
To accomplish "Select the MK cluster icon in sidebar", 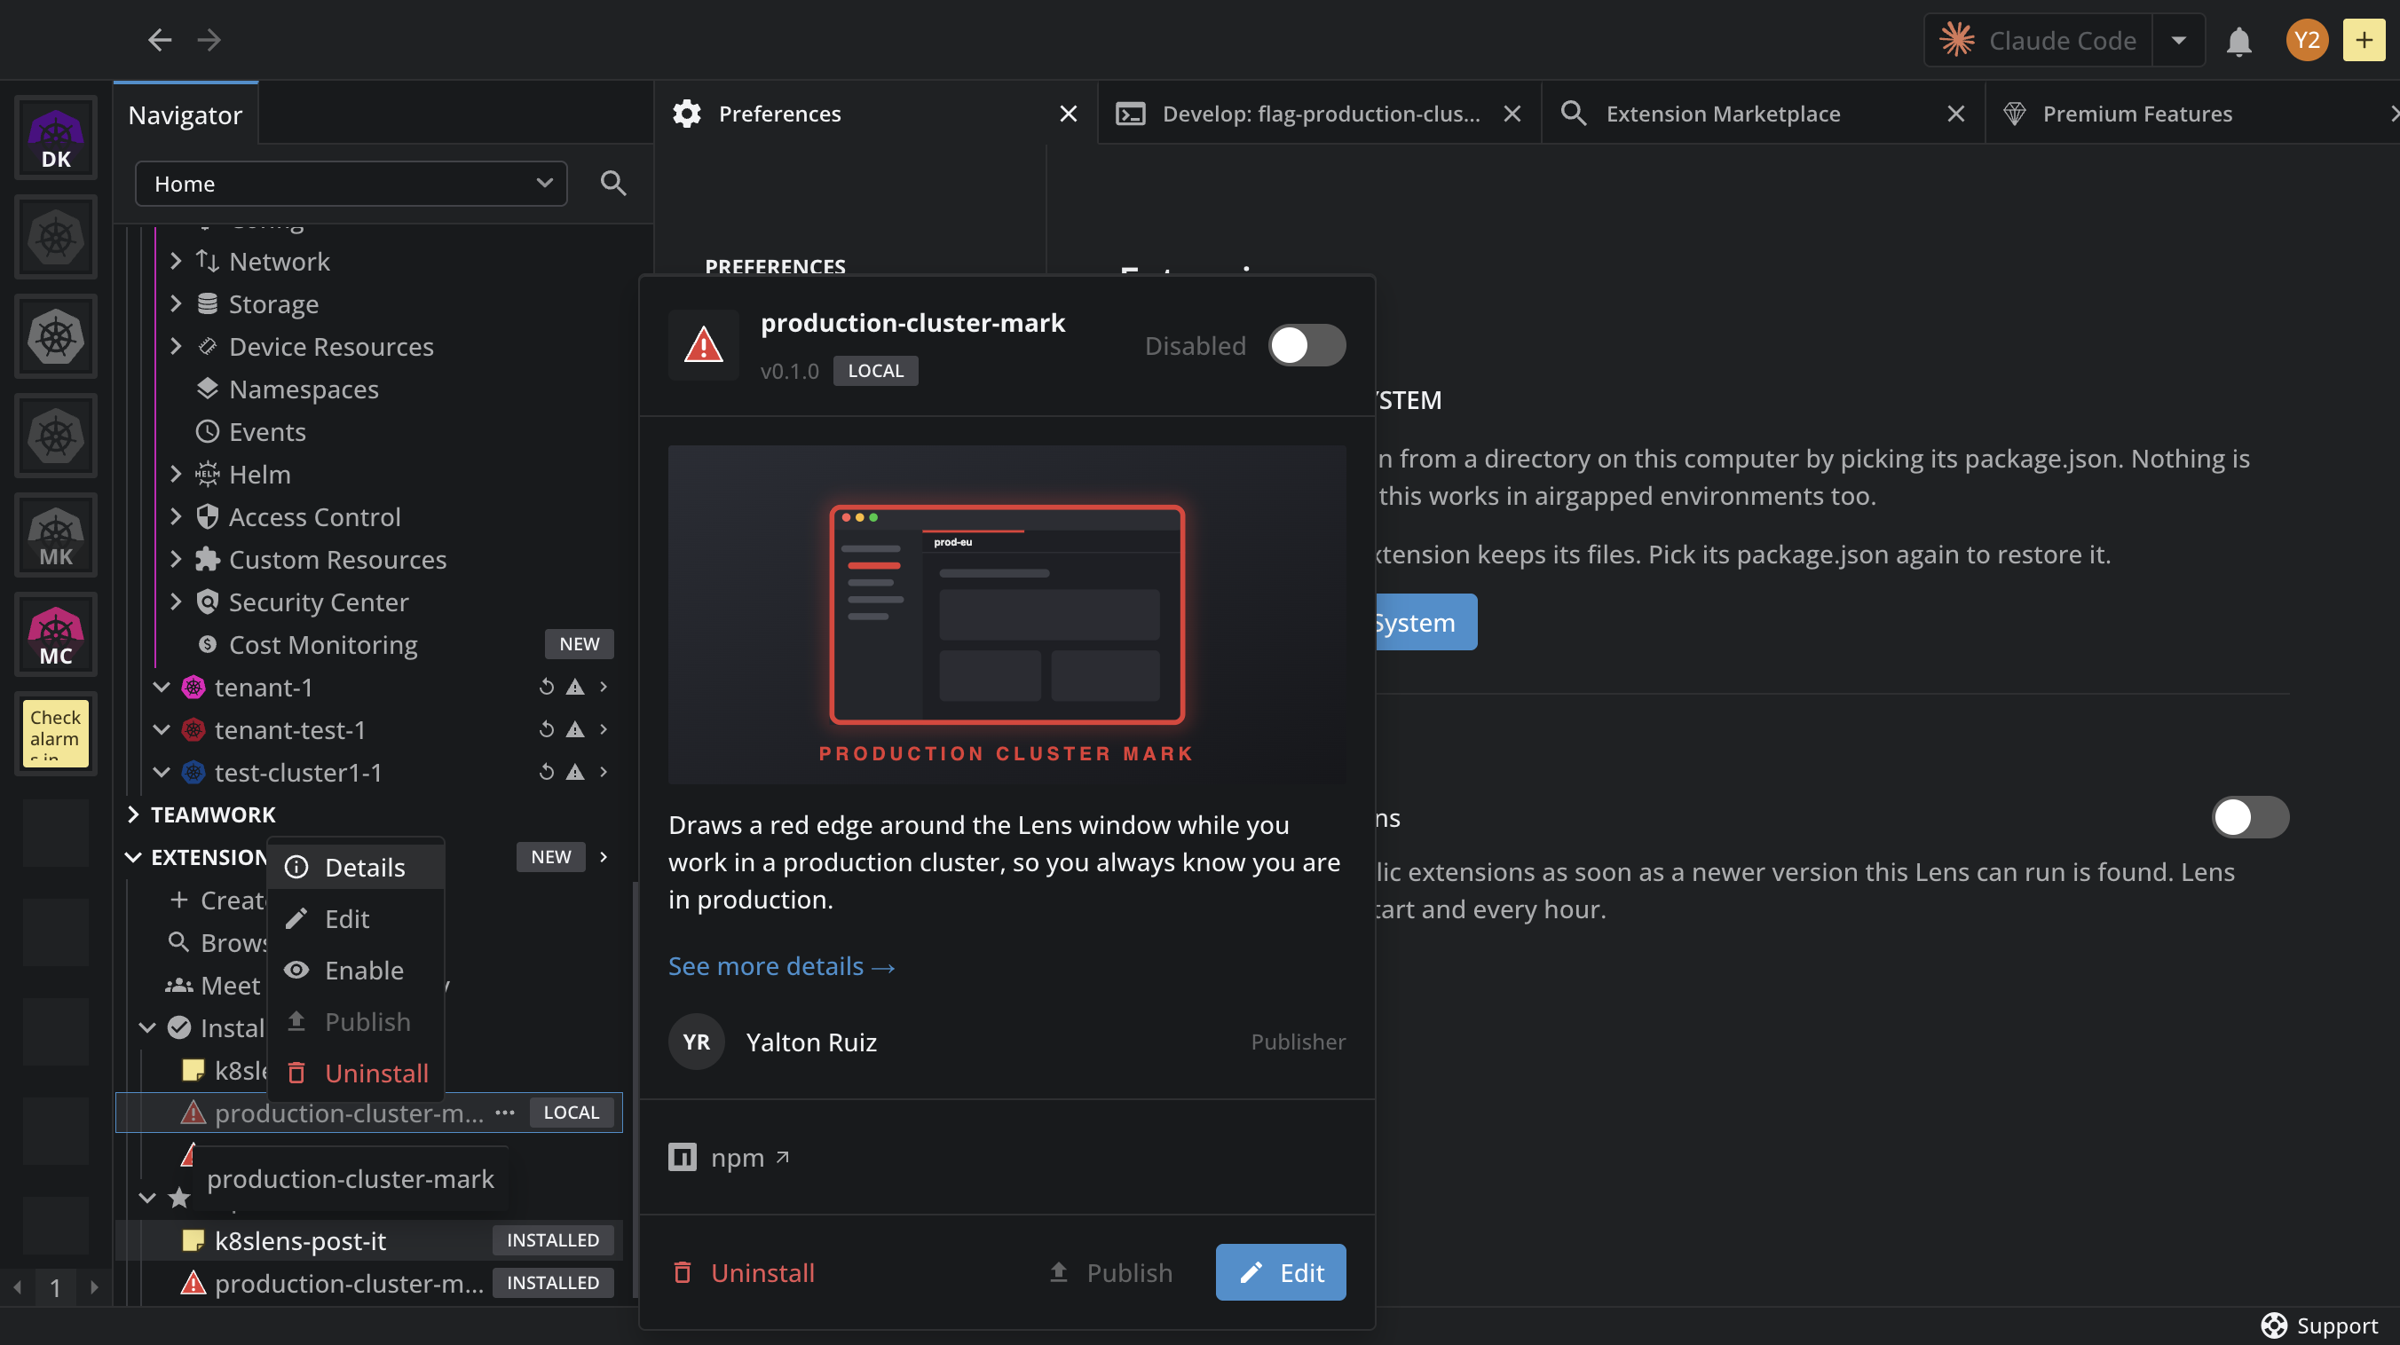I will click(56, 535).
